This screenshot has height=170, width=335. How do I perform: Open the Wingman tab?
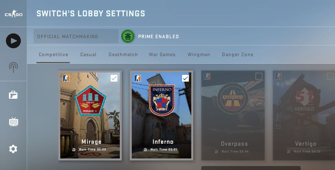coord(199,55)
